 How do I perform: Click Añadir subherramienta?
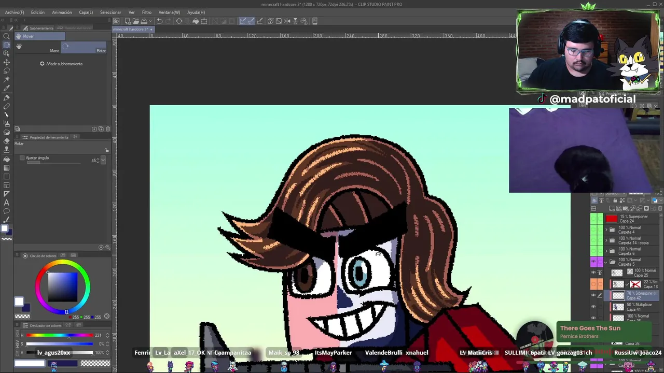click(x=61, y=64)
